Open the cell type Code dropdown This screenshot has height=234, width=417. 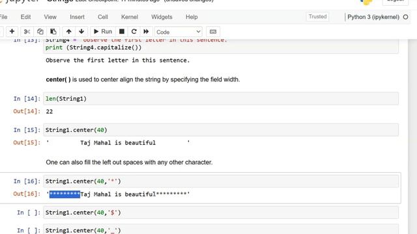pyautogui.click(x=179, y=32)
